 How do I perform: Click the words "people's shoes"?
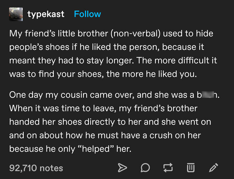(x=38, y=47)
